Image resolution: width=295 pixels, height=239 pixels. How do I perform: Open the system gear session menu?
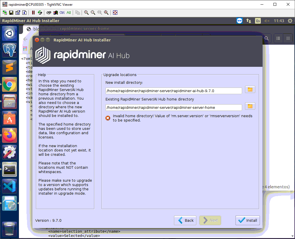click(x=290, y=21)
